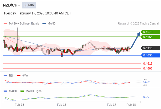Click the MA 20 + Bollinger Bands label
Image resolution: width=161 pixels, height=109 pixels.
coord(24,24)
